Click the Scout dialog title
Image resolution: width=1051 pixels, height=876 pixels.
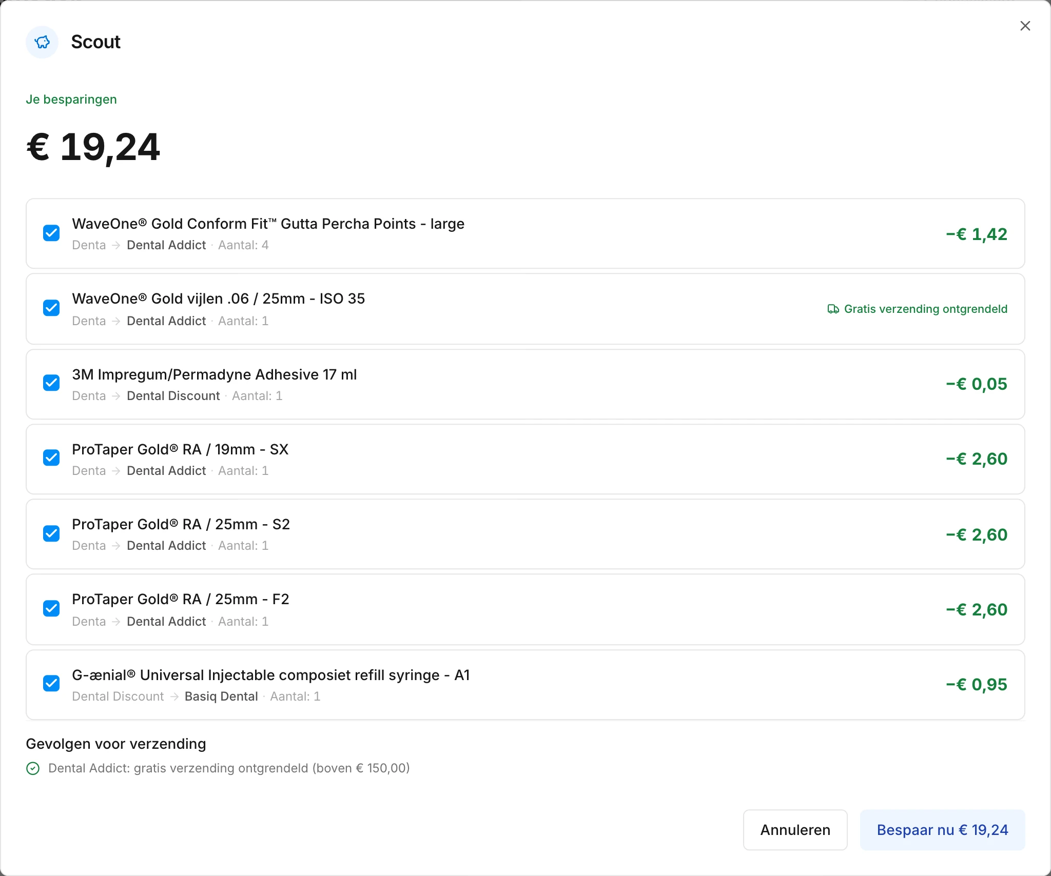(x=95, y=42)
